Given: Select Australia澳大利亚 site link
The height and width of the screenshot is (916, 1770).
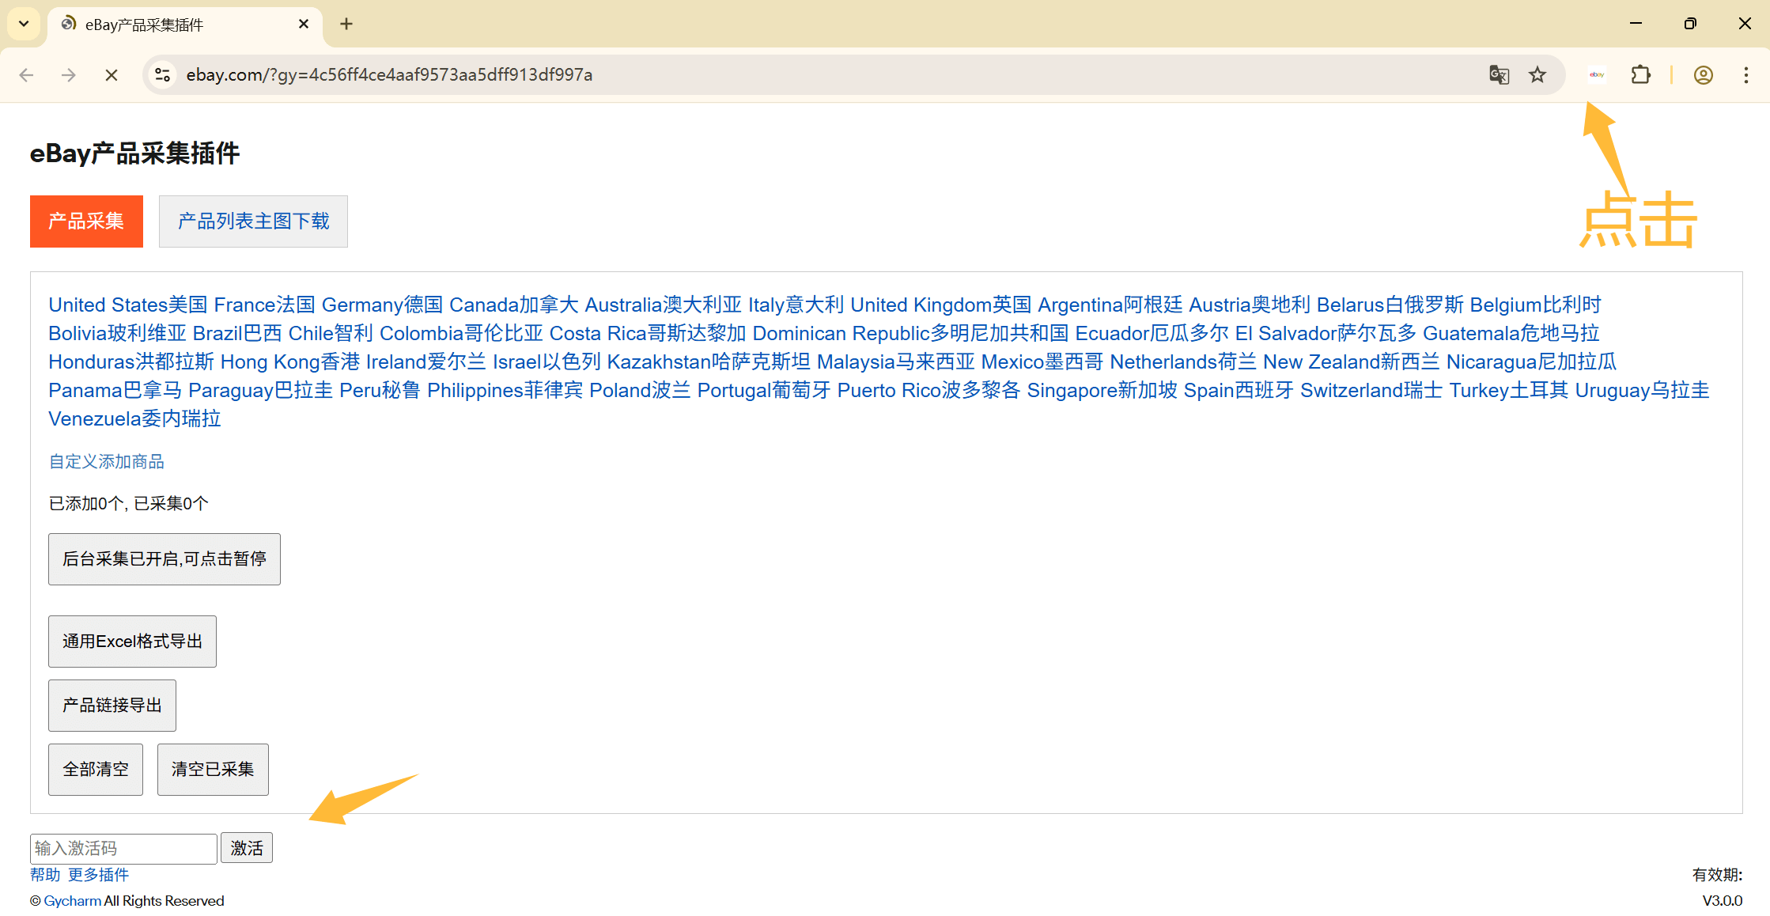Looking at the screenshot, I should pos(664,305).
